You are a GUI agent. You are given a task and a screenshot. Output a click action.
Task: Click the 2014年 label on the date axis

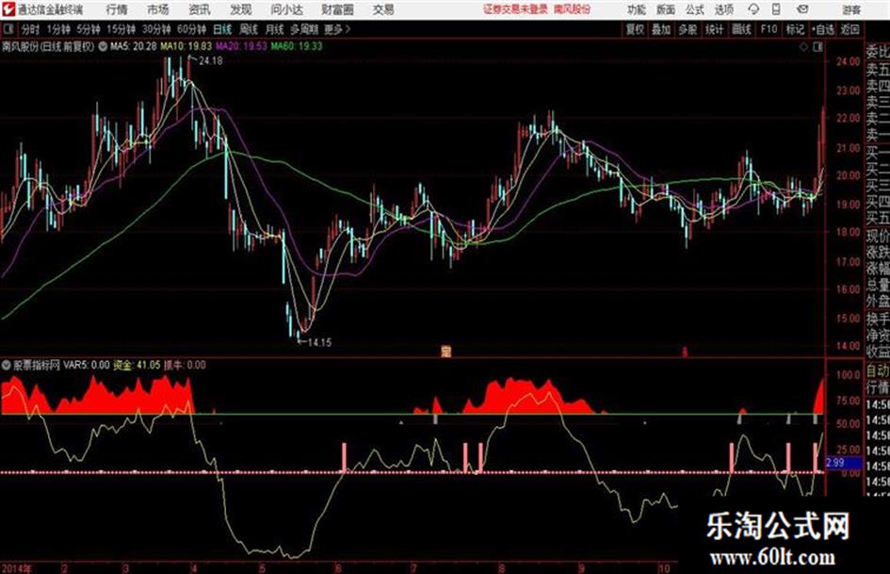[x=17, y=567]
